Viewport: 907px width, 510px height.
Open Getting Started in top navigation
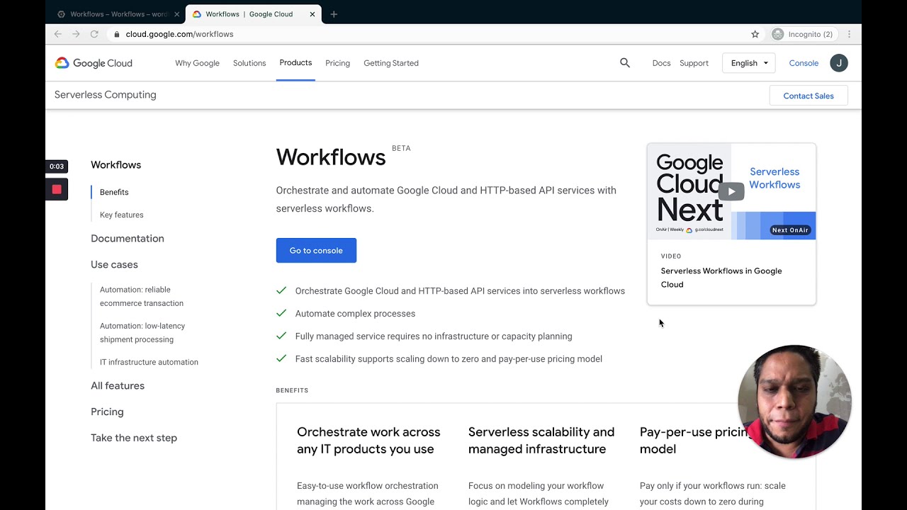pos(391,63)
